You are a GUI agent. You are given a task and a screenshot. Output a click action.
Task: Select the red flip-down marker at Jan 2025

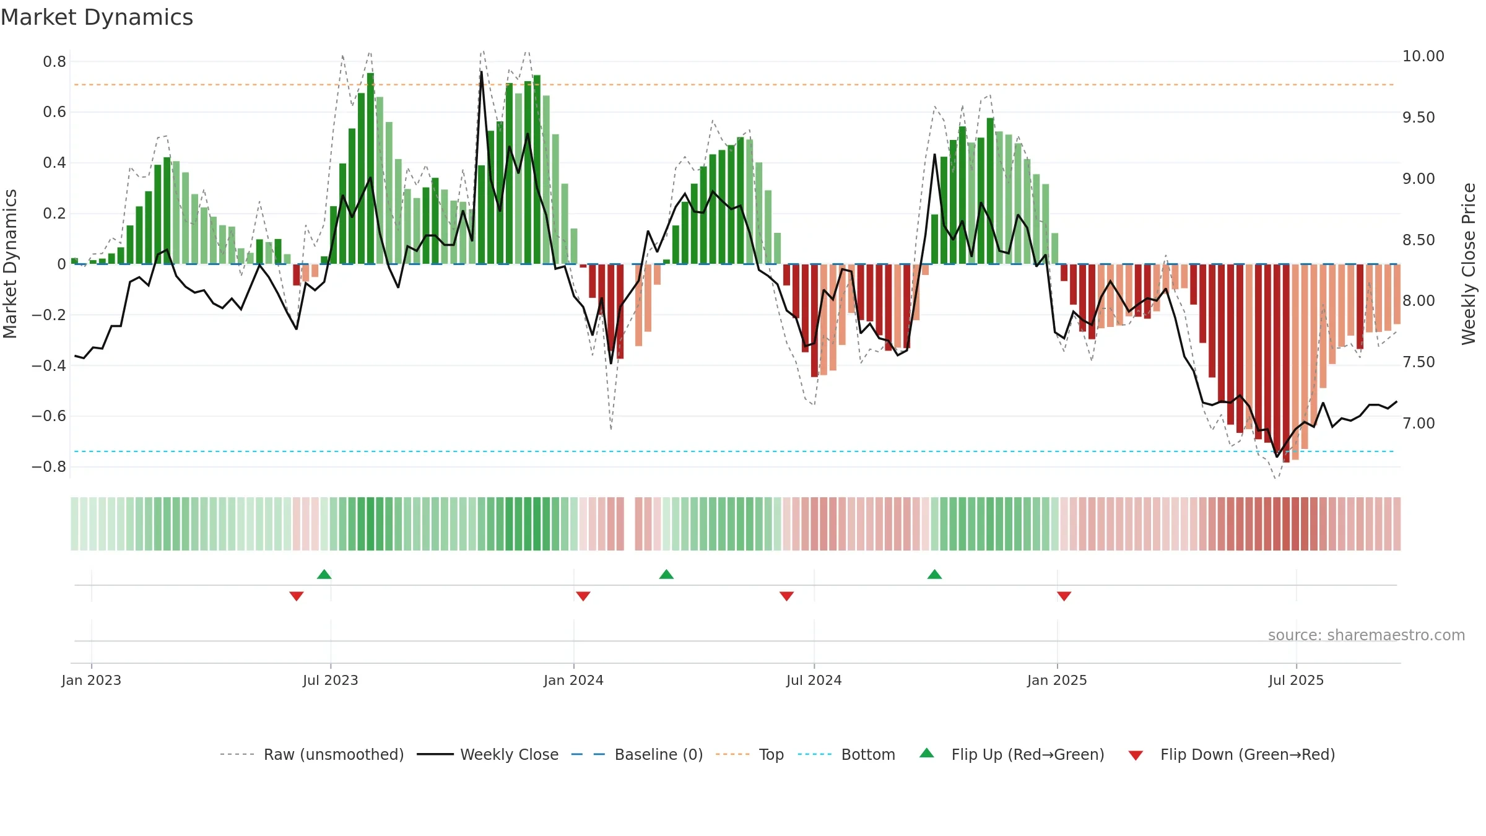tap(1064, 596)
